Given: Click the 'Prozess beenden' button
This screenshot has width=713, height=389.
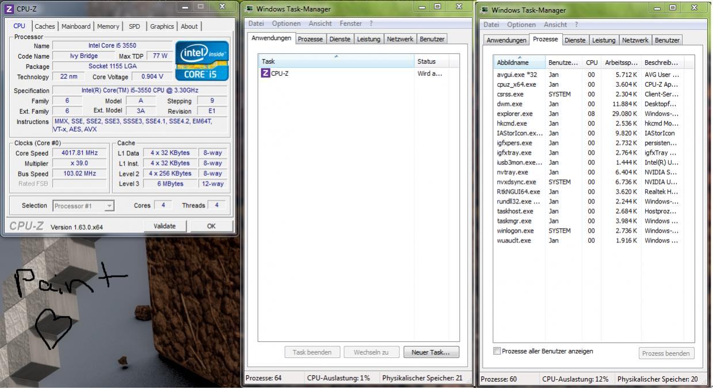Looking at the screenshot, I should pos(666,353).
